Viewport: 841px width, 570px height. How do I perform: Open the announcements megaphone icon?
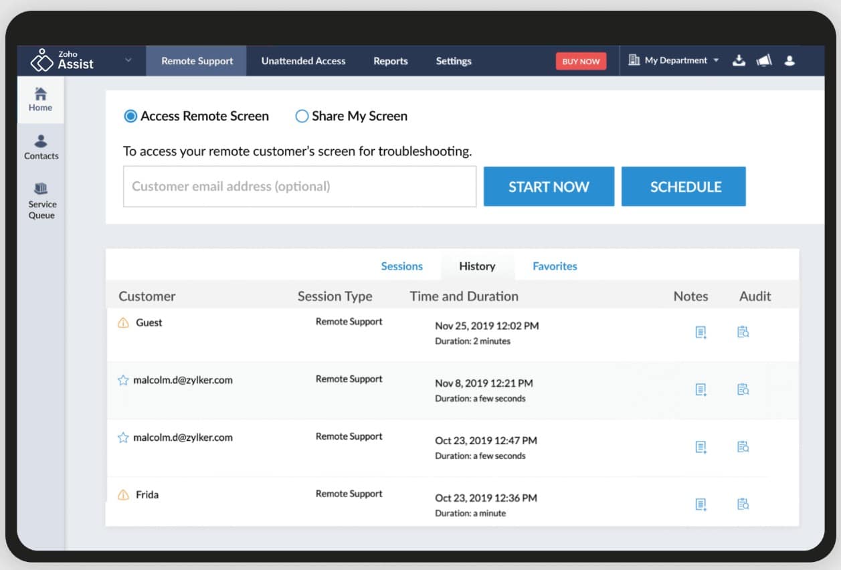pyautogui.click(x=765, y=60)
